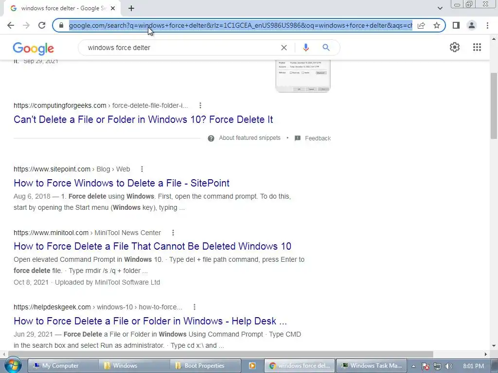The image size is (498, 373).
Task: Open a new browser tab
Action: 131,8
